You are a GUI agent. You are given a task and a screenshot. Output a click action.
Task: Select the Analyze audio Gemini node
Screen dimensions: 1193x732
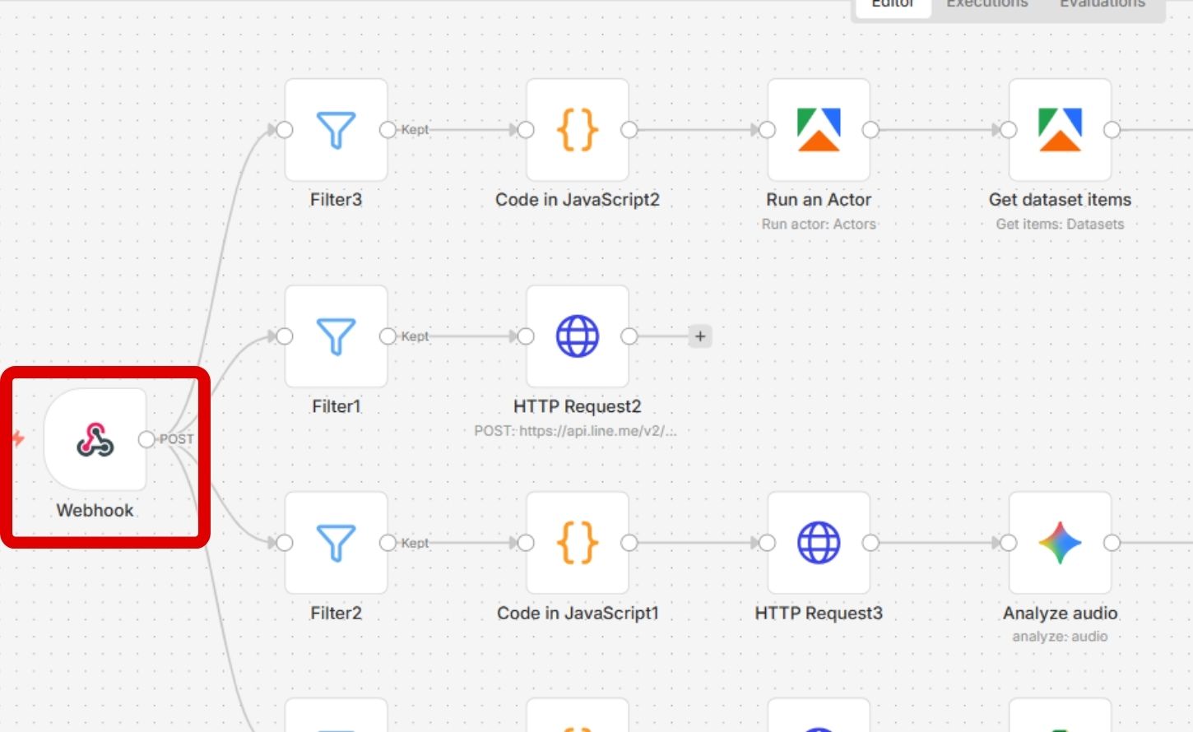pos(1061,543)
